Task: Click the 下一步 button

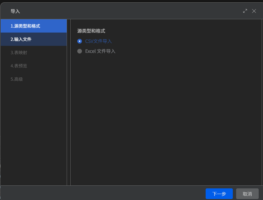Action: [x=219, y=194]
